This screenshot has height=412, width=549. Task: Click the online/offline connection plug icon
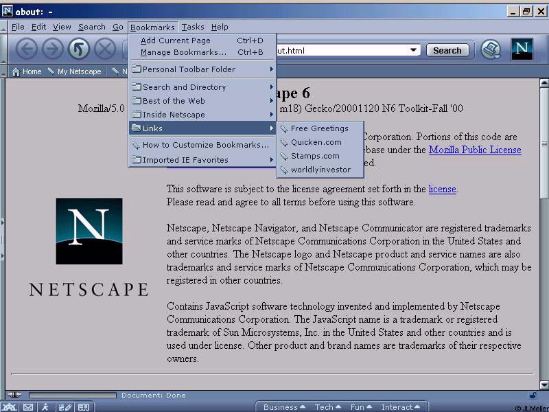point(14,396)
